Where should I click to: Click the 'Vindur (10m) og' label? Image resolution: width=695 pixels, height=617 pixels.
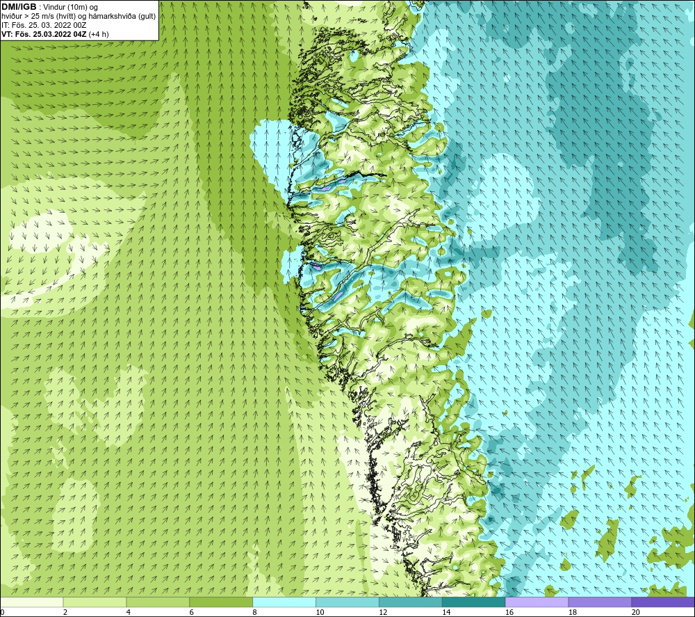pos(70,8)
